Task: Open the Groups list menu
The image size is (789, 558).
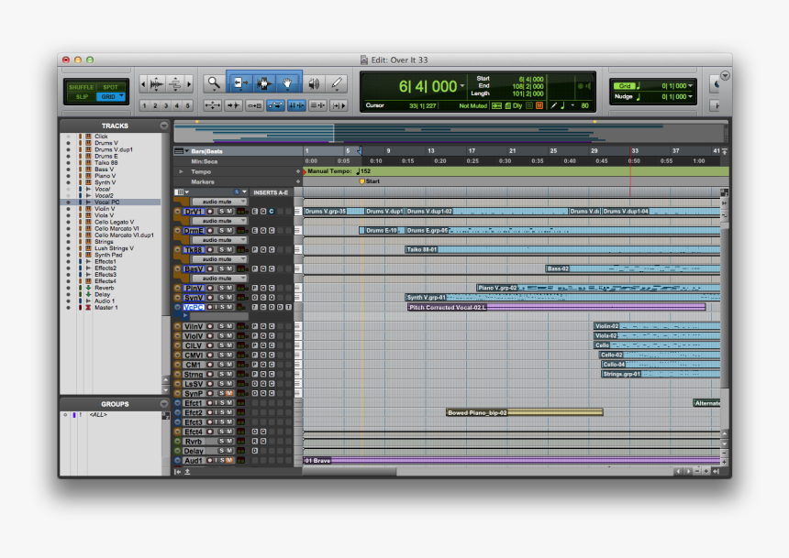Action: coord(164,404)
